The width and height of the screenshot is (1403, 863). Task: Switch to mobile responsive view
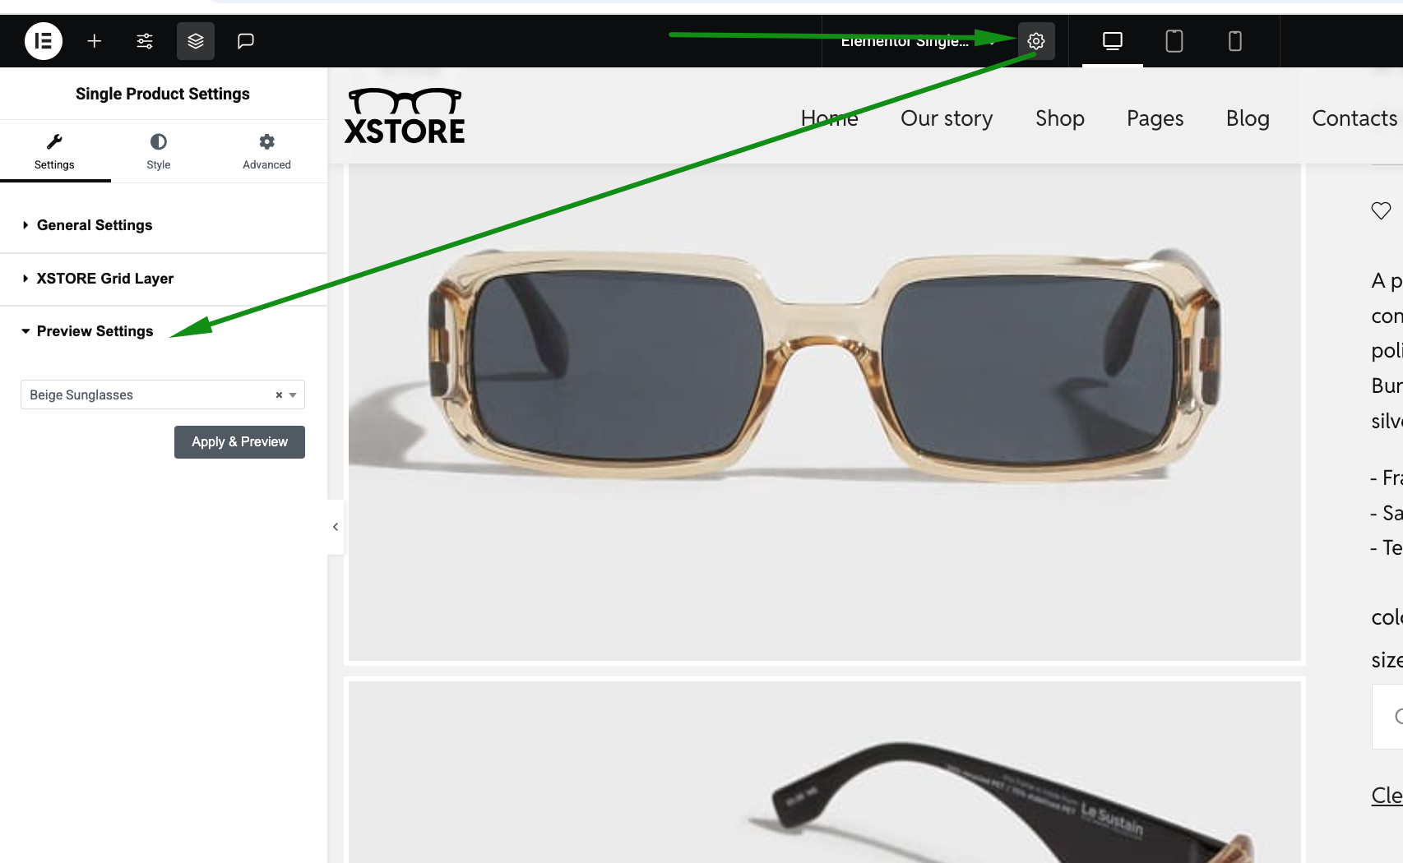[1235, 41]
